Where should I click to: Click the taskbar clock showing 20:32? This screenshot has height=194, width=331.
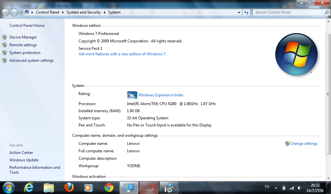(x=315, y=188)
